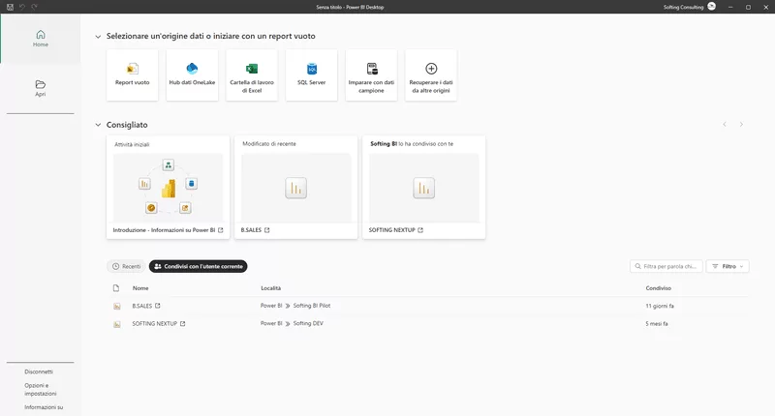Go to previous Consigliato cards
Viewport: 775px width, 416px height.
click(x=725, y=125)
